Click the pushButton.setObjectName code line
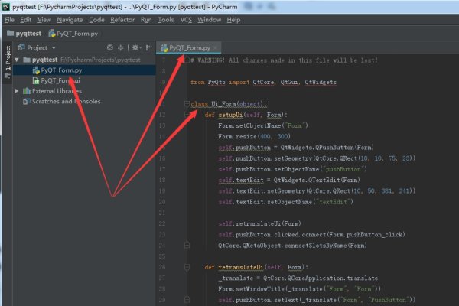 pyautogui.click(x=292, y=169)
